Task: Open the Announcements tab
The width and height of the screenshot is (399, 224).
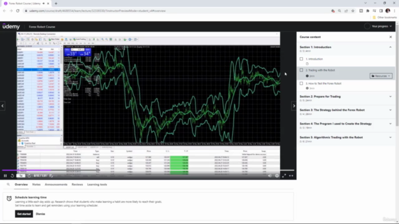Action: point(56,185)
